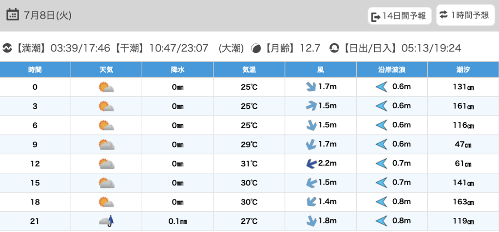Switch to 1時間予想 hourly view
This screenshot has width=499, height=232.
(x=464, y=15)
